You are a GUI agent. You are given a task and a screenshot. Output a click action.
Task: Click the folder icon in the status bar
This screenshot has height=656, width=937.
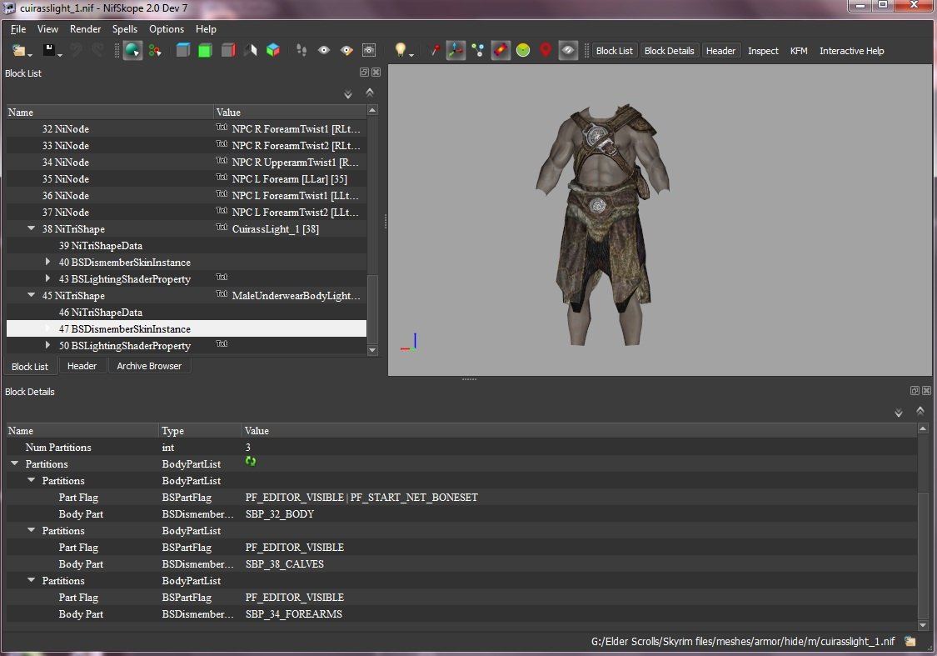pos(910,641)
